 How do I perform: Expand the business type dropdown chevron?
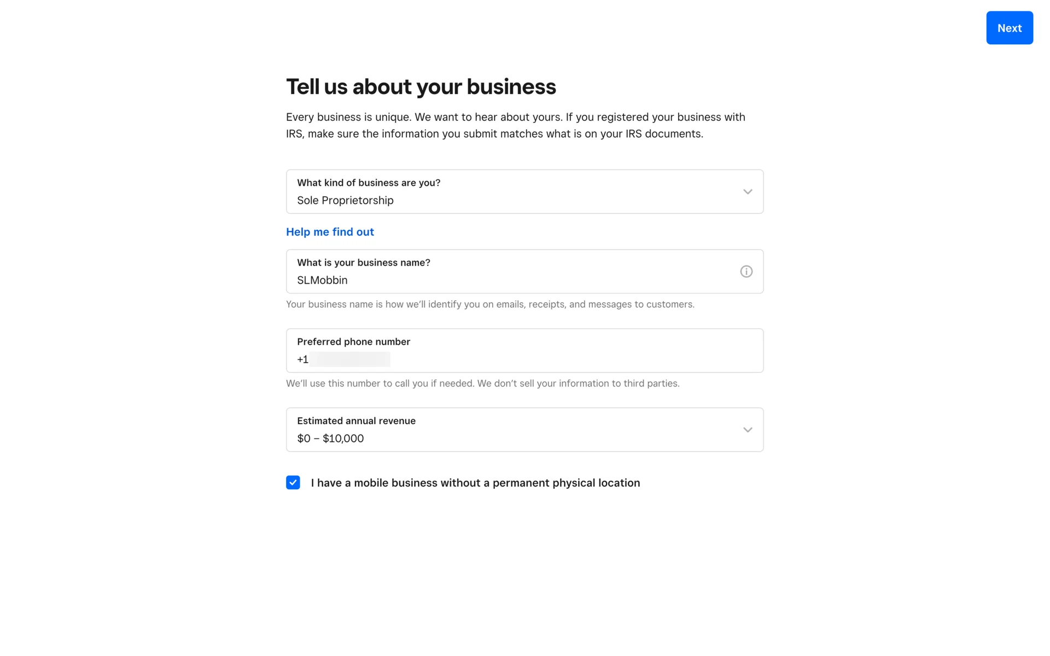747,192
